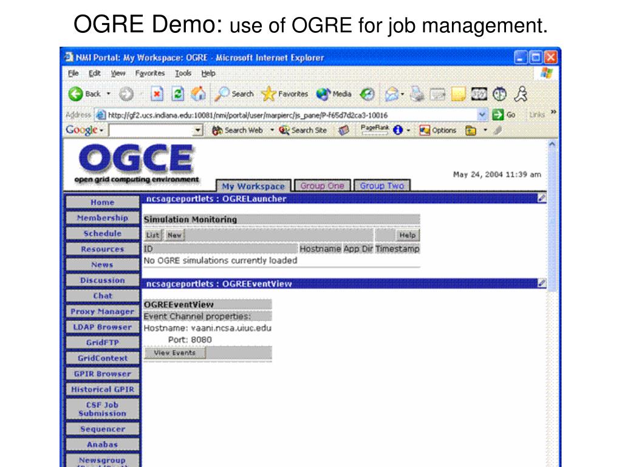Expand the address bar dropdown
The width and height of the screenshot is (622, 467).
click(482, 115)
